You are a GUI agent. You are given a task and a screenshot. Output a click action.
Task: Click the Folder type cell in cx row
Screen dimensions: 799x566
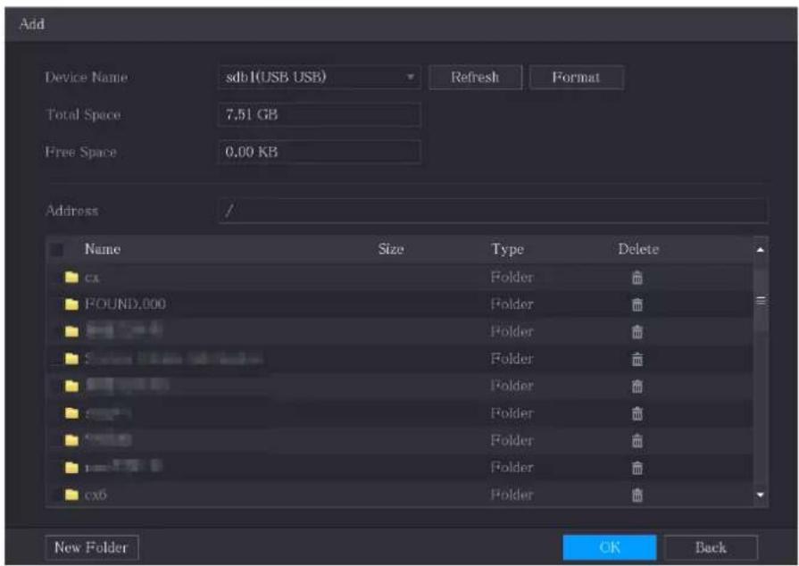pyautogui.click(x=512, y=278)
